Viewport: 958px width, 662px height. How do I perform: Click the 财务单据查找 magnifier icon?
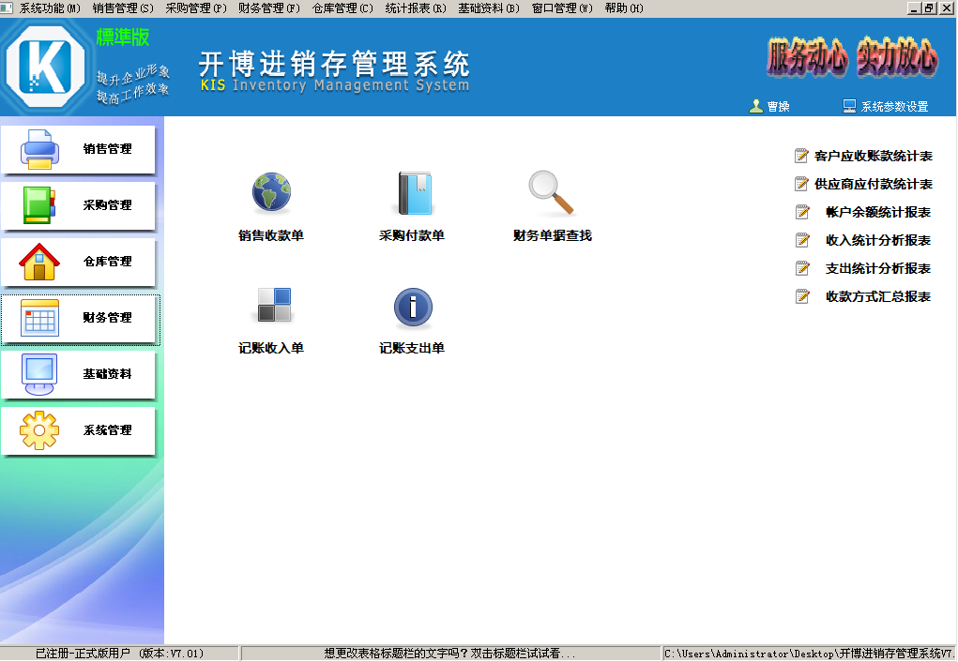(552, 193)
